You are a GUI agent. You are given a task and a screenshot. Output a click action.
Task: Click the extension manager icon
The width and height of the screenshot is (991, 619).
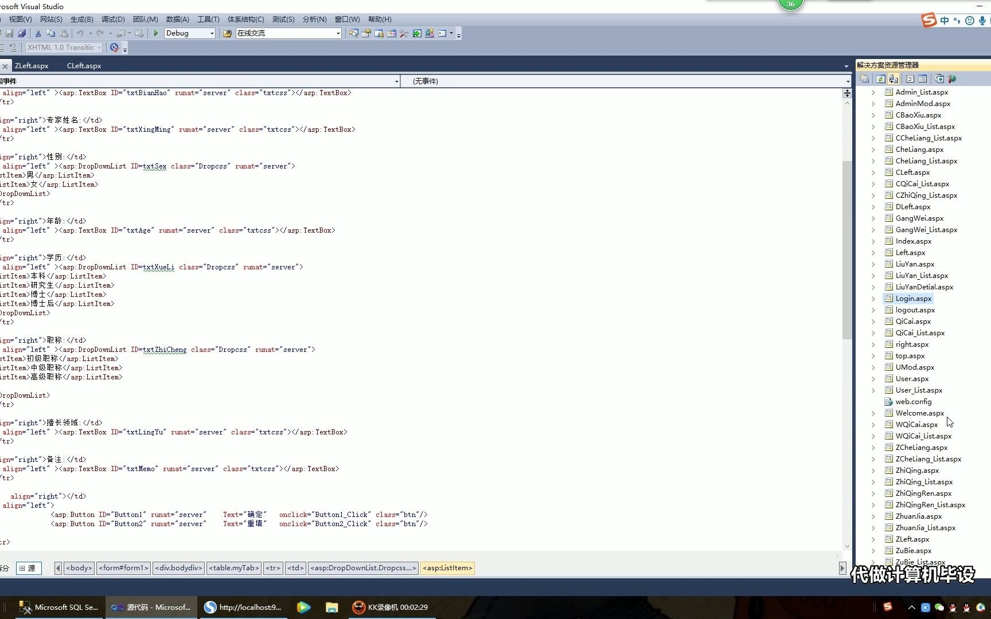(x=430, y=33)
